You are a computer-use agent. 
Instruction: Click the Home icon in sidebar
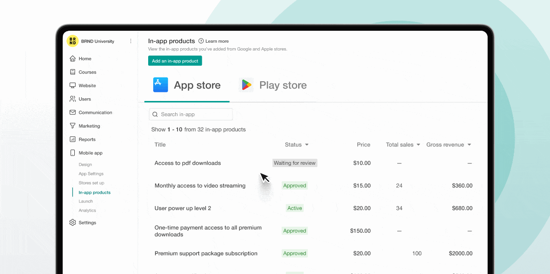click(x=72, y=59)
